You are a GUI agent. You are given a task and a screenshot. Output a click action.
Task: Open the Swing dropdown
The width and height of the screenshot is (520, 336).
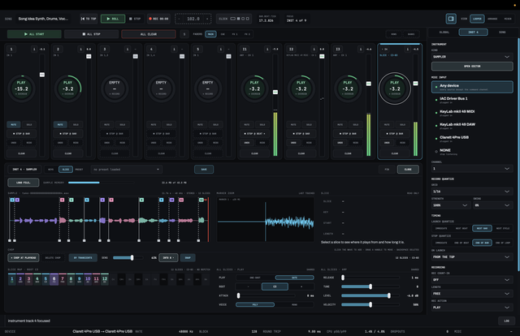click(493, 205)
